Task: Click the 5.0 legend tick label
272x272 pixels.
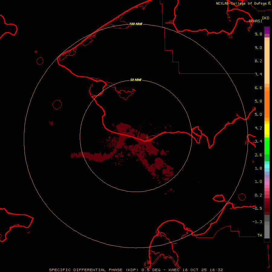Action: [x=258, y=115]
